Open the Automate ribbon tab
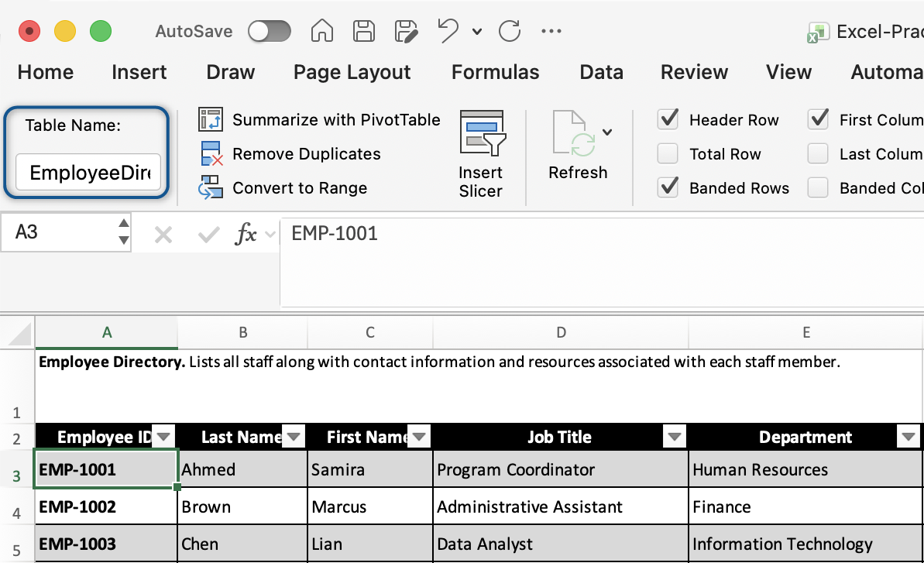Viewport: 924px width, 563px height. [x=887, y=72]
